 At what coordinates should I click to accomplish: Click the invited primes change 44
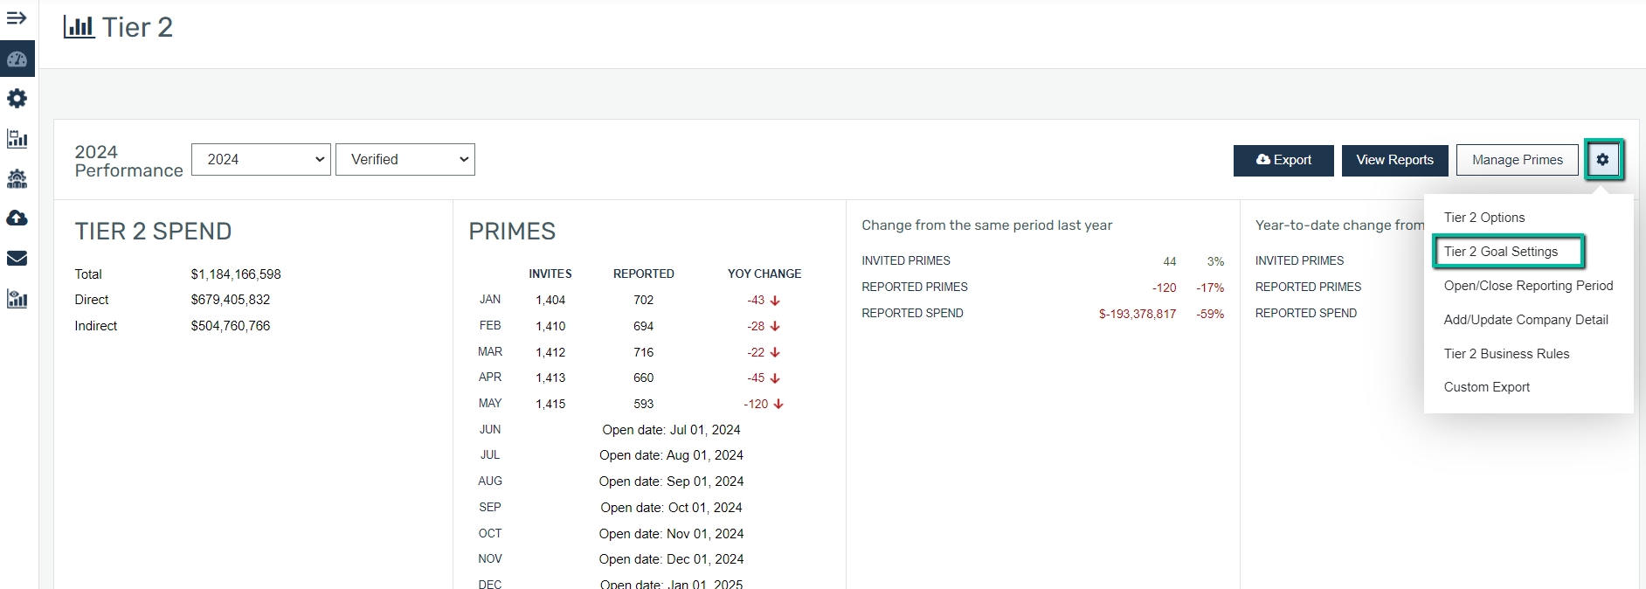pos(1170,261)
